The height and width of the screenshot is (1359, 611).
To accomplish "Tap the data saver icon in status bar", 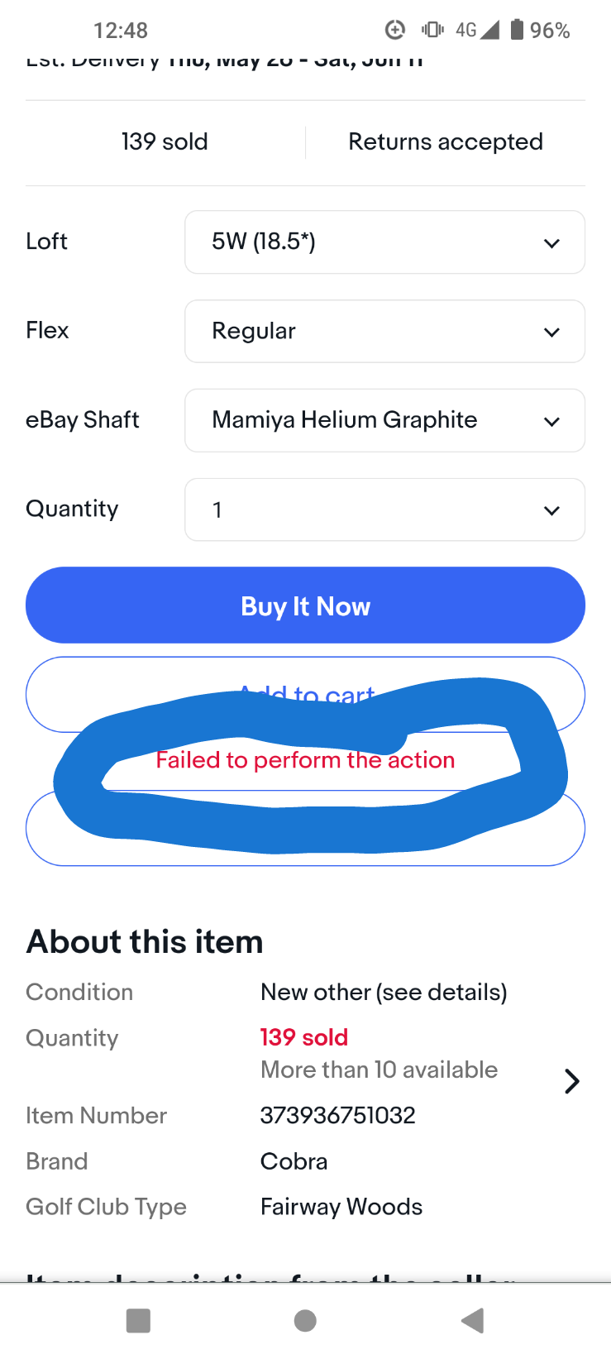I will pyautogui.click(x=395, y=30).
